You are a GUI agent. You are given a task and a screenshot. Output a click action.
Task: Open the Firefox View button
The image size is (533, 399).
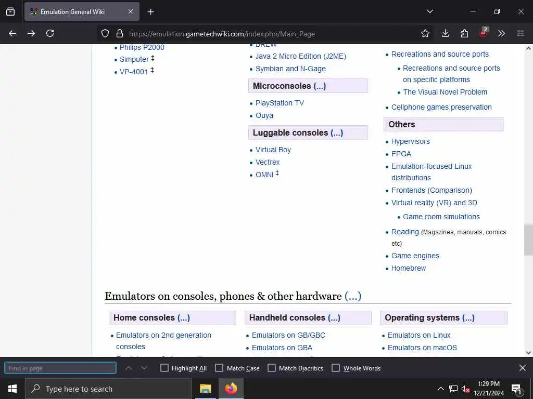pos(10,11)
